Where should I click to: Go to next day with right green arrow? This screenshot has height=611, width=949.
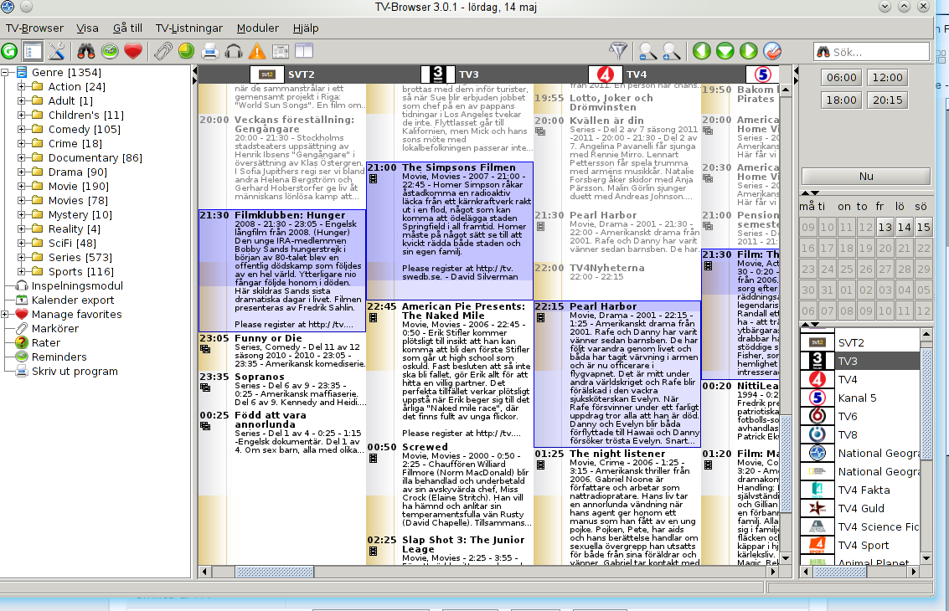click(x=749, y=51)
